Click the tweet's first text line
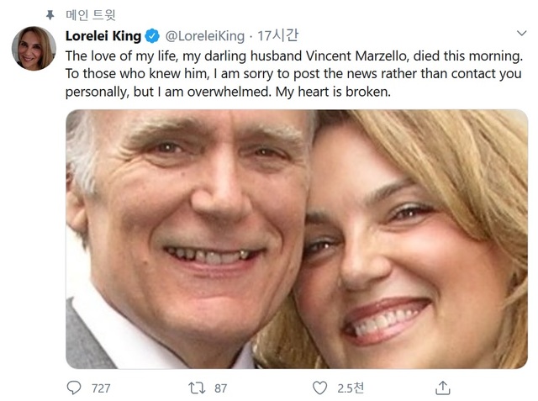 coord(293,55)
